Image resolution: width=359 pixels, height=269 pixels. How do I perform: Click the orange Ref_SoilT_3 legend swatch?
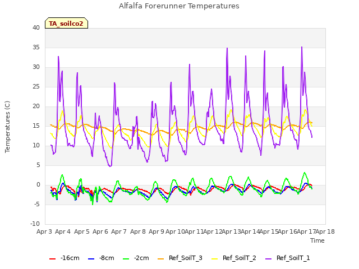click(x=161, y=259)
